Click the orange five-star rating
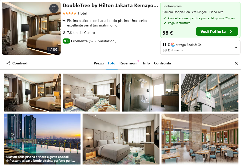Image resolution: width=241 pixels, height=165 pixels. (70, 13)
